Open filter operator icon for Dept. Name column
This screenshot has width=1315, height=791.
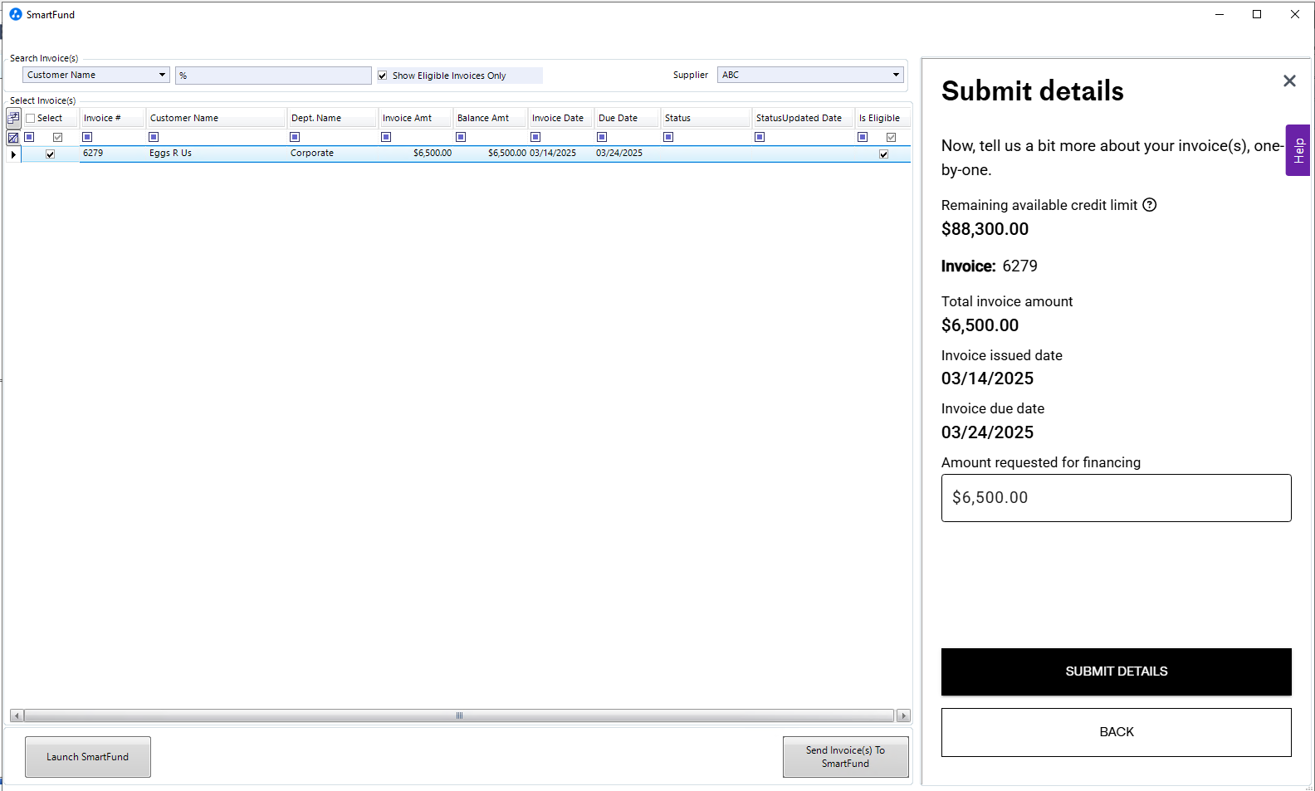[x=295, y=137]
